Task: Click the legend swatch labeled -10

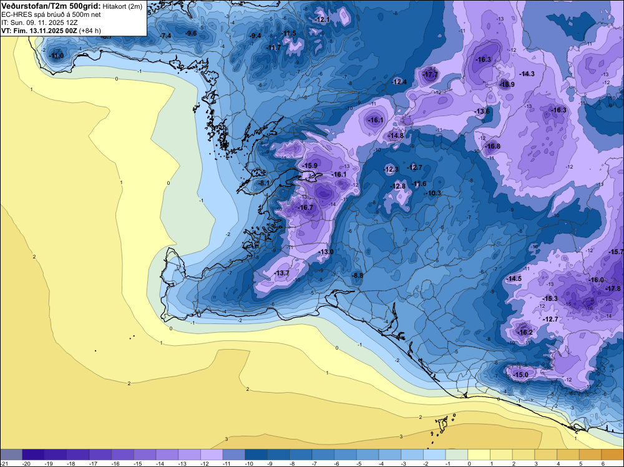Action: (x=256, y=455)
